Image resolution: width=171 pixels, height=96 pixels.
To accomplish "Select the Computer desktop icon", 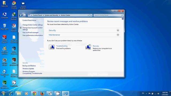I will [5, 15].
